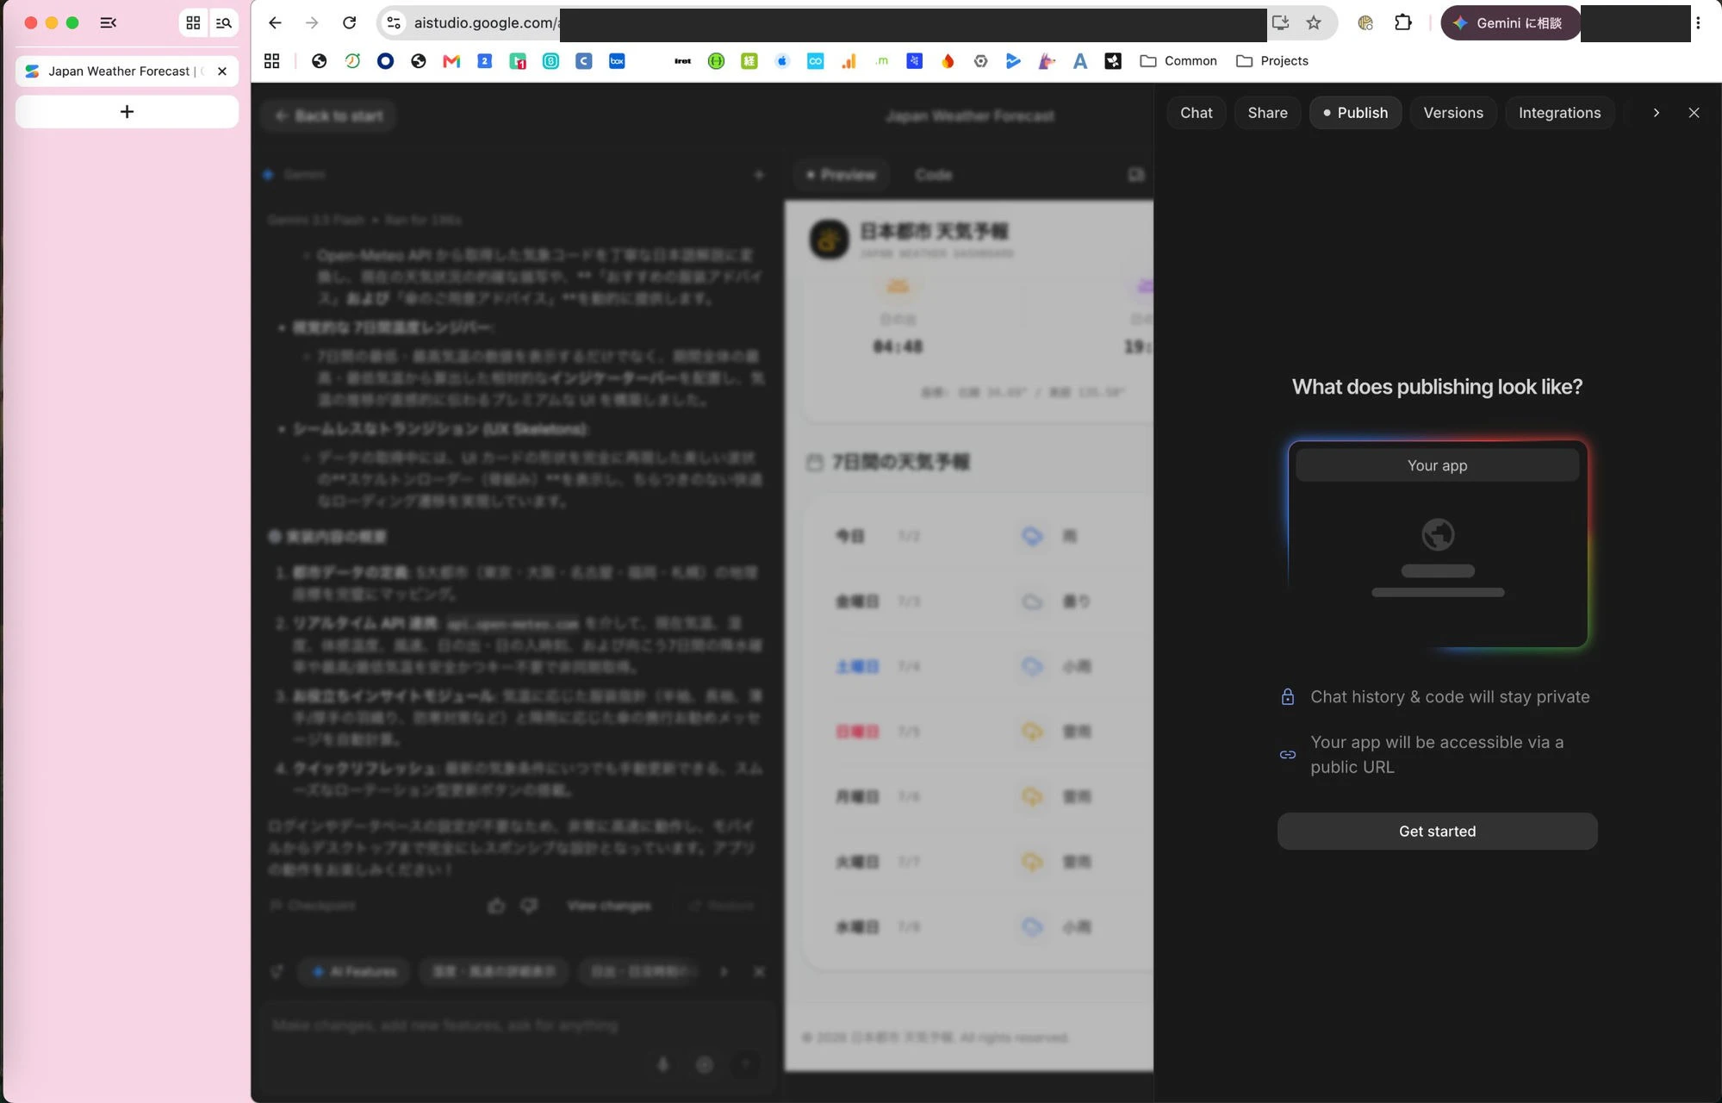Image resolution: width=1722 pixels, height=1103 pixels.
Task: Go back to the previous page
Action: 275,23
